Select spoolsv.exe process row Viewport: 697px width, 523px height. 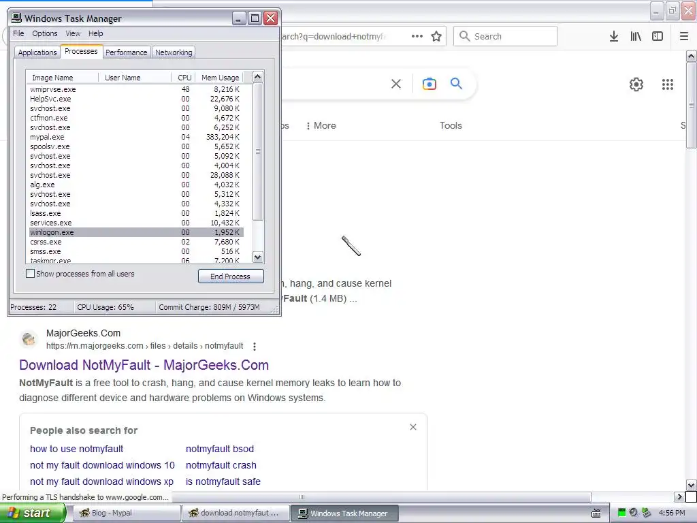pos(135,147)
